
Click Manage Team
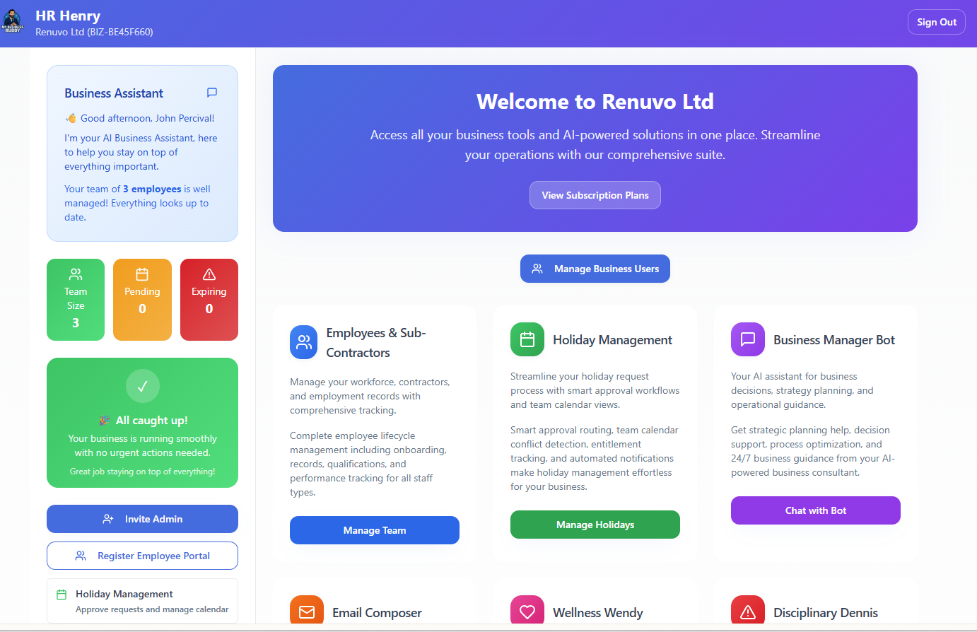pyautogui.click(x=374, y=529)
